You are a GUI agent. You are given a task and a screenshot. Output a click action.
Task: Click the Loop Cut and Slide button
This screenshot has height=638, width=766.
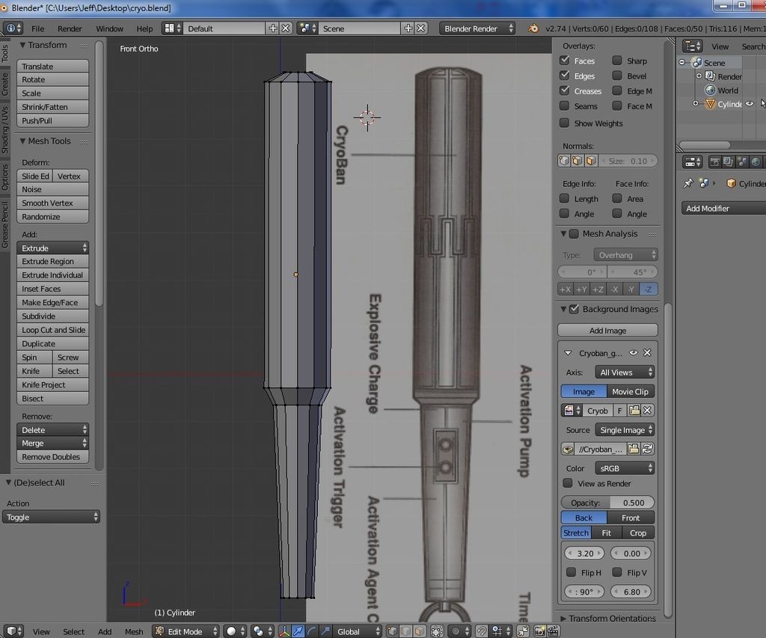click(x=53, y=330)
